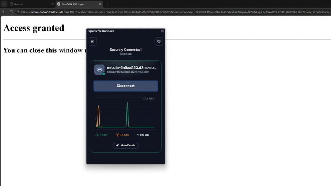The width and height of the screenshot is (331, 186).
Task: Click the 1.4 KB/s upload rate value
Action: point(125,135)
